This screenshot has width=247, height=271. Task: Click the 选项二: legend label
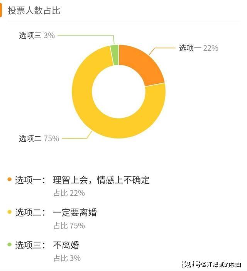pos(30,212)
